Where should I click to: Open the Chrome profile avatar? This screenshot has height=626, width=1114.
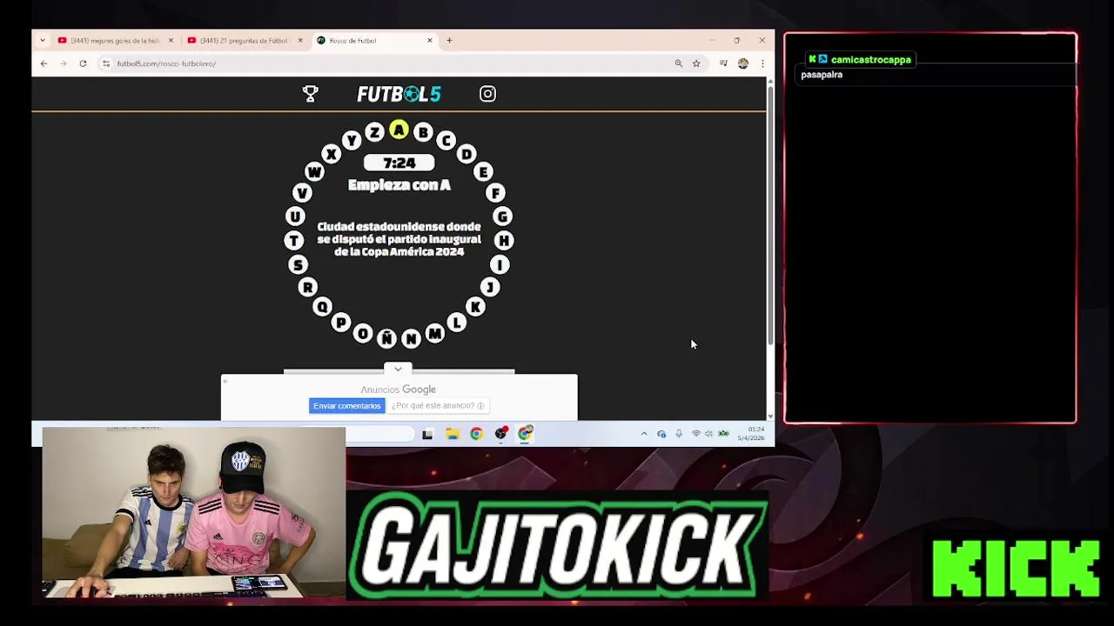click(x=742, y=63)
